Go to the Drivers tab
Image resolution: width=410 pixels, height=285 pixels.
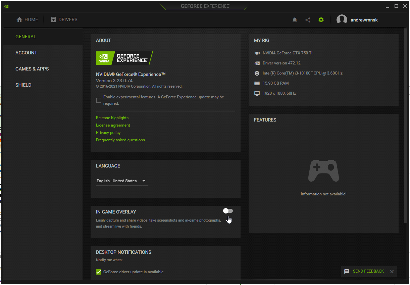pos(64,19)
